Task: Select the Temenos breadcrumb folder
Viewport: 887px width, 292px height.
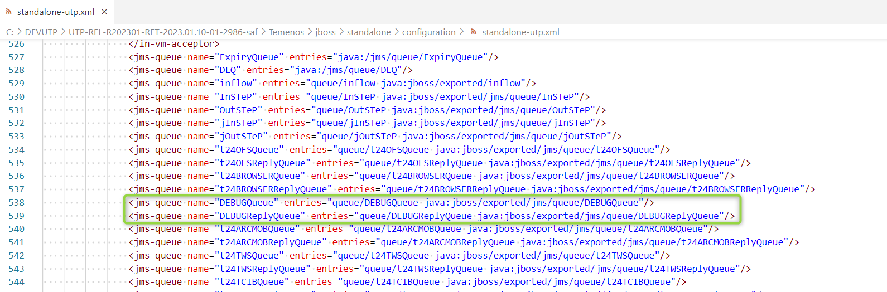Action: click(x=286, y=32)
